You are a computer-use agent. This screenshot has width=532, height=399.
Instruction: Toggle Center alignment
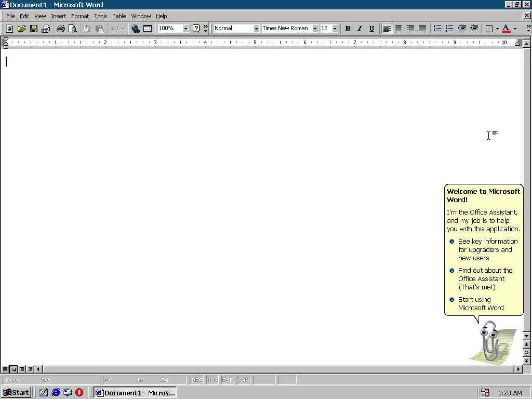point(398,29)
